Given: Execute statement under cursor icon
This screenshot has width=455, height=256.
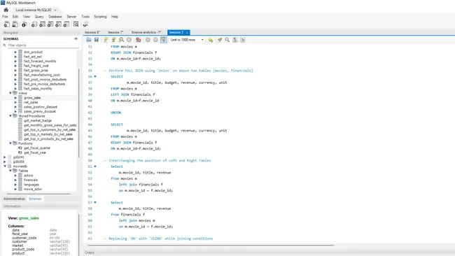Looking at the screenshot, I should click(113, 40).
